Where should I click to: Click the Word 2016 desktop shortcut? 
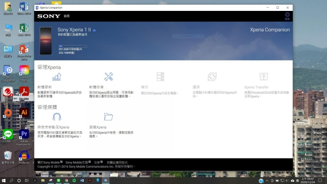coord(24,9)
